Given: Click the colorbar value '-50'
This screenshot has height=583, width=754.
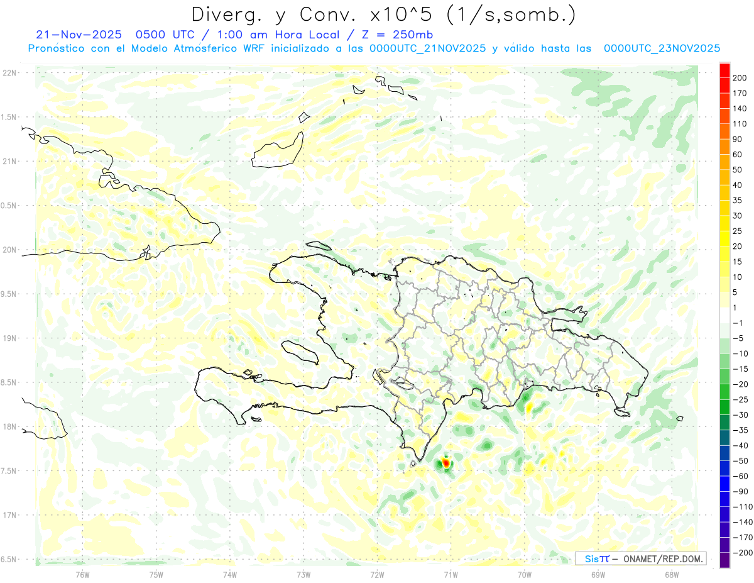Looking at the screenshot, I should pyautogui.click(x=740, y=461).
